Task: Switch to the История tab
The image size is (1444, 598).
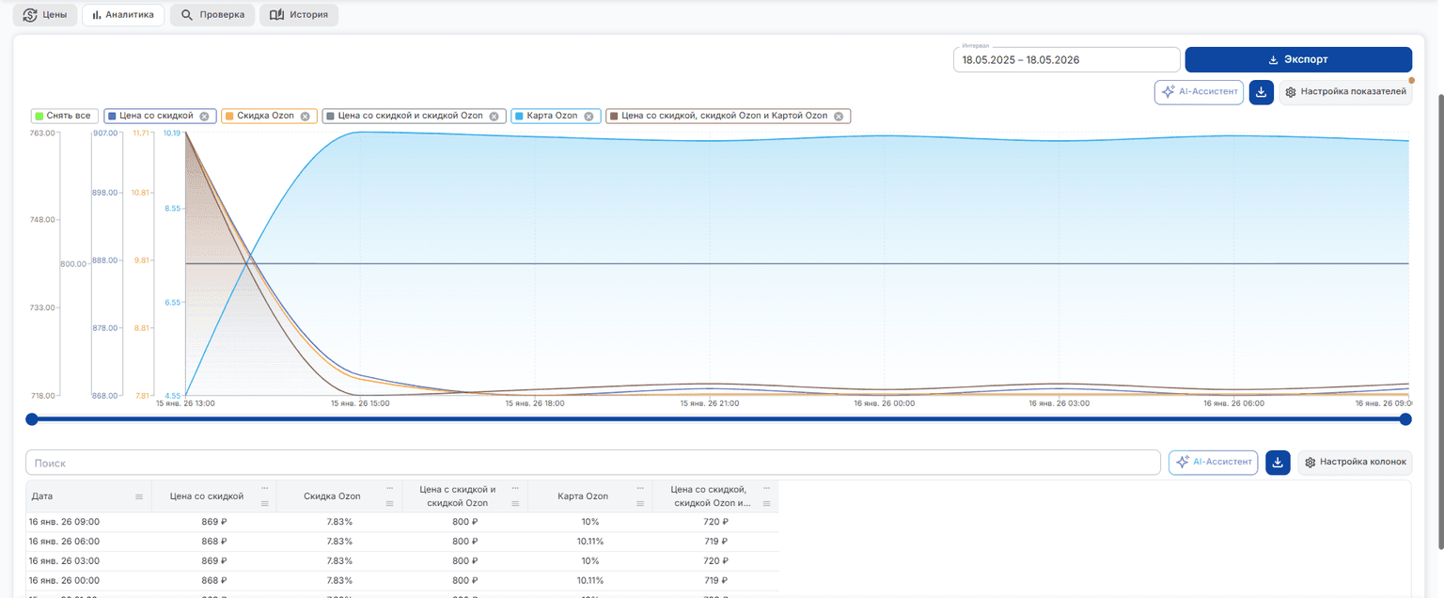Action: pyautogui.click(x=299, y=15)
